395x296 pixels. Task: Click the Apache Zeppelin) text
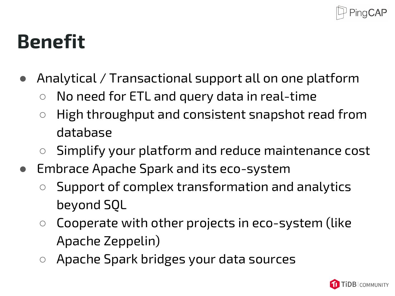108,241
